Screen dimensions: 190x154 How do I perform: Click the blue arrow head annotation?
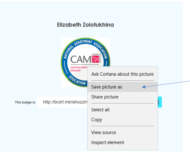(x=144, y=87)
